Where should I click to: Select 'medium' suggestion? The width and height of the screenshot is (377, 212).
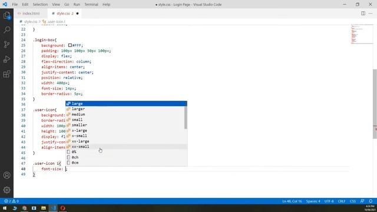click(x=125, y=114)
